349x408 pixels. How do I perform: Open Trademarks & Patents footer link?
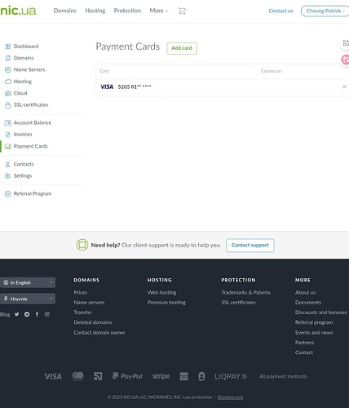point(246,293)
